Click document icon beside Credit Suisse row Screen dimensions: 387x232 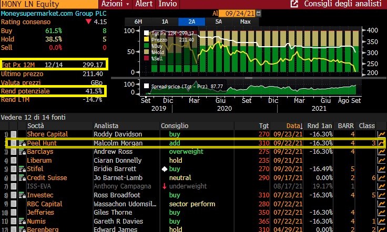tap(14, 178)
